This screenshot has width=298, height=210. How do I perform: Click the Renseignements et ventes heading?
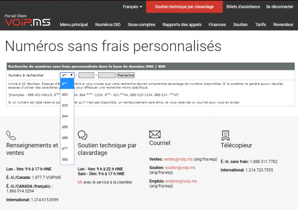coord(32,149)
